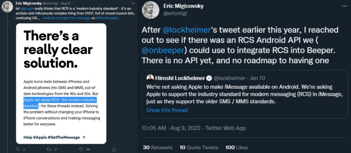Viewport: 351px width, 153px height.
Task: Click the reply icon under the left tweet
Action: click(18, 149)
